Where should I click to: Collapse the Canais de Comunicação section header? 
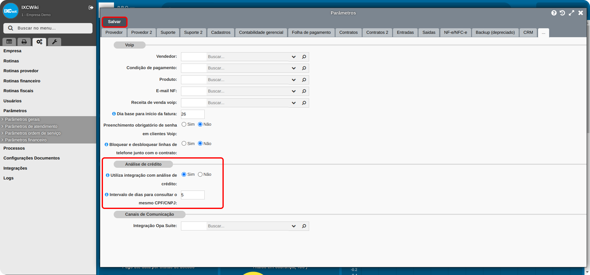(x=149, y=214)
